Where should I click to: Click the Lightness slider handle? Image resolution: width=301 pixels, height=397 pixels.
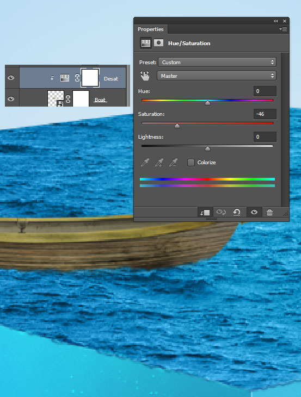click(207, 148)
